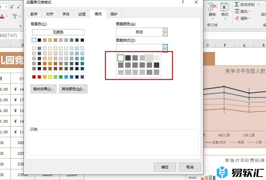Viewport: 266px width, 180px height.
Task: Pick the thin vertical stripe pattern
Action: 128,72
